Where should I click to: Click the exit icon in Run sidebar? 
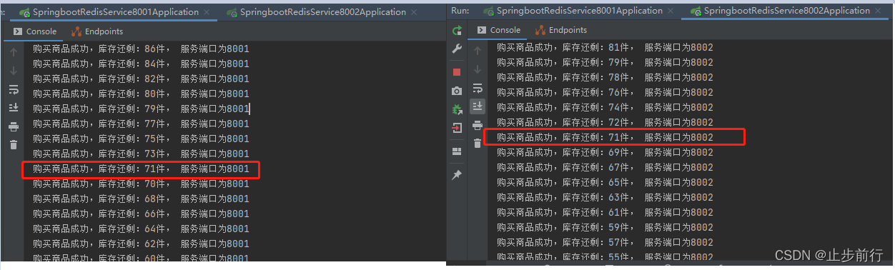[x=458, y=128]
